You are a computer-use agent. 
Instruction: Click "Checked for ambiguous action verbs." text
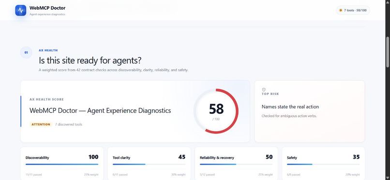[289, 116]
